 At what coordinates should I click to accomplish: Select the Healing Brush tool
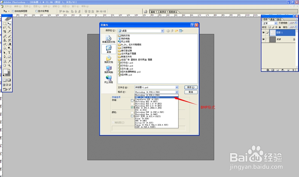pos(5,36)
